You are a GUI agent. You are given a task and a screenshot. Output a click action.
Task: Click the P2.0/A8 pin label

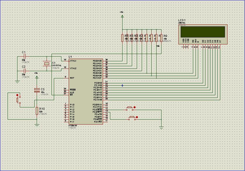click(98, 83)
